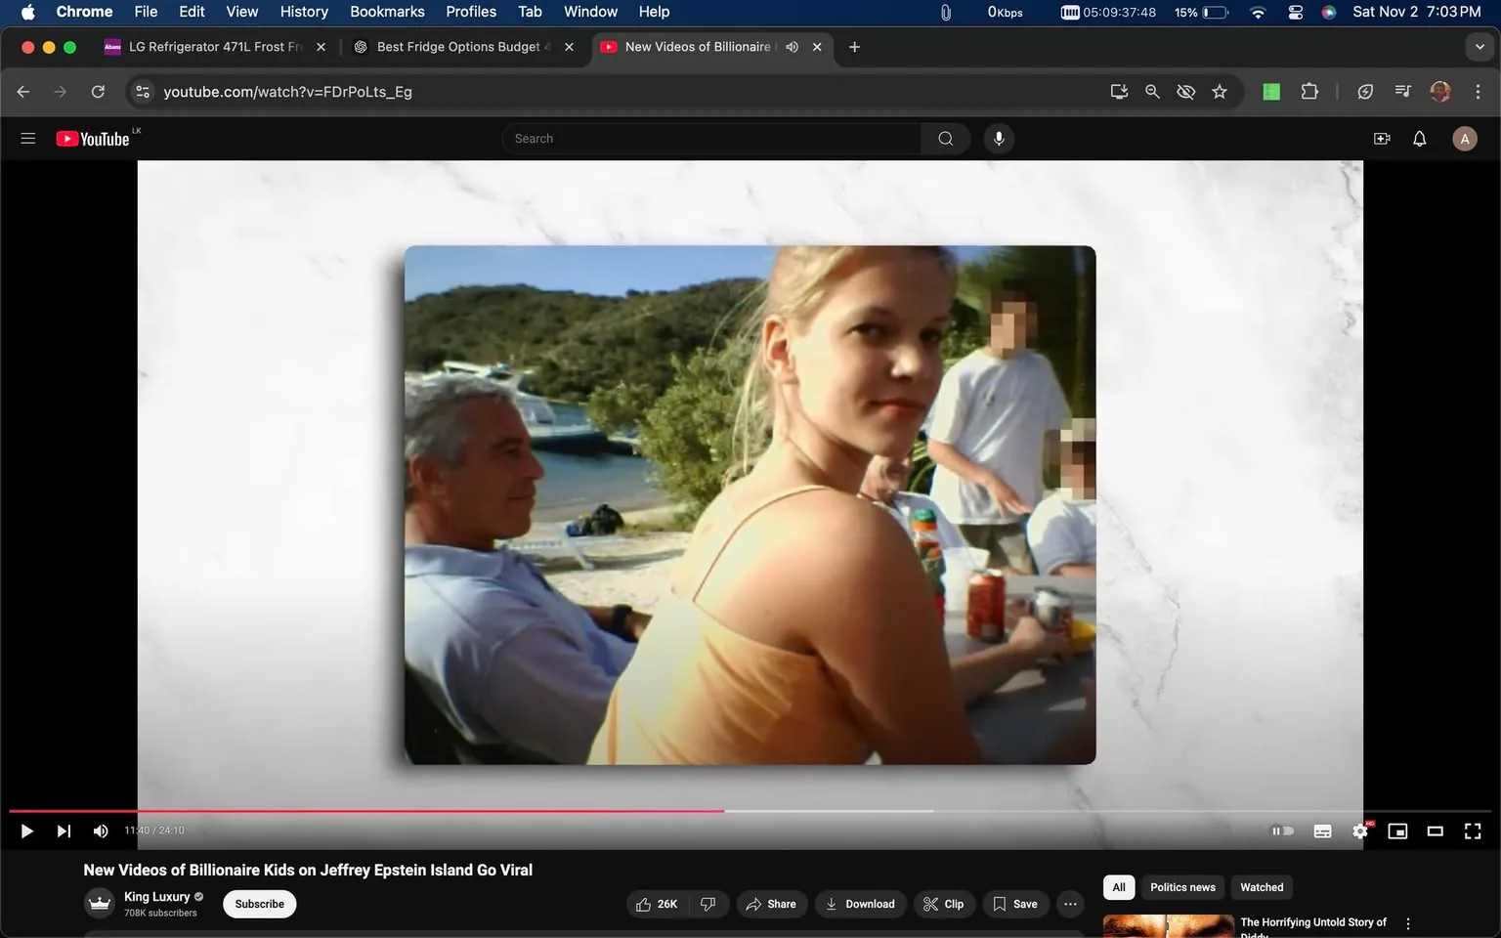The image size is (1501, 938).
Task: Subscribe to the King Luxury channel
Action: 258,904
